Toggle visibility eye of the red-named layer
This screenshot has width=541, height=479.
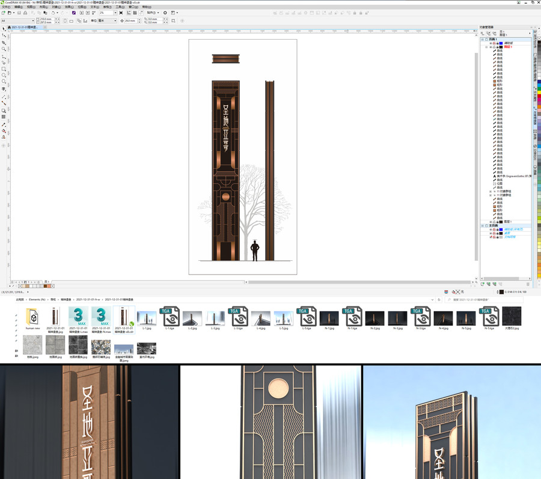(x=491, y=47)
